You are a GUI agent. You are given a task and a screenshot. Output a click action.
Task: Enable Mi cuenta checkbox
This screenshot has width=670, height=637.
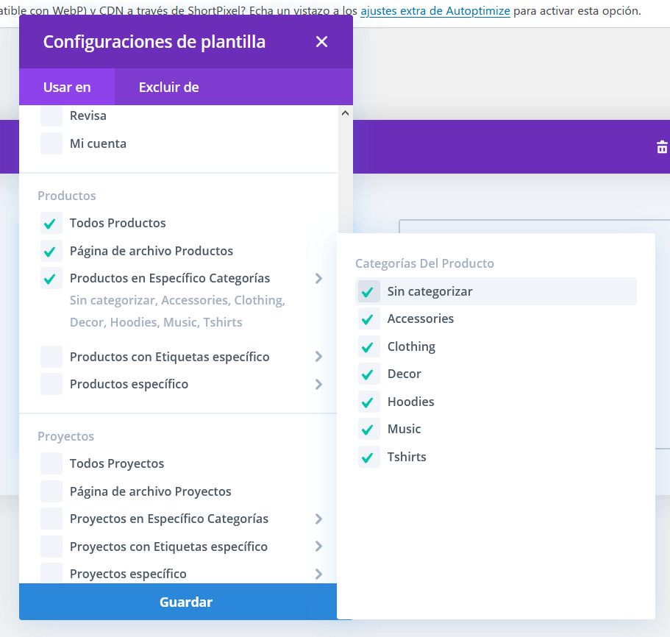click(51, 143)
